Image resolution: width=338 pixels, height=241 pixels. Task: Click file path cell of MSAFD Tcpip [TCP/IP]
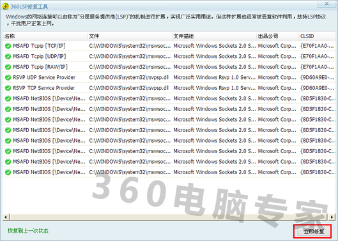130,46
